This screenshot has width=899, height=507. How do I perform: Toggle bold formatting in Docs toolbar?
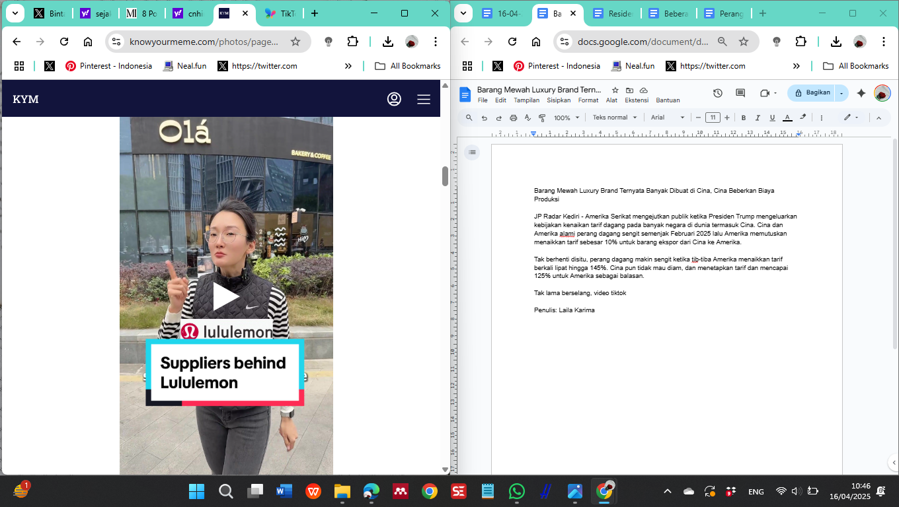tap(744, 118)
